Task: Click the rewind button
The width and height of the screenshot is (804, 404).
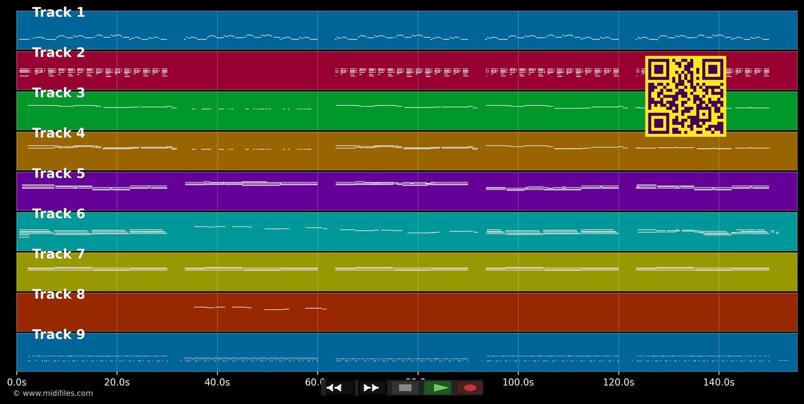Action: [339, 387]
